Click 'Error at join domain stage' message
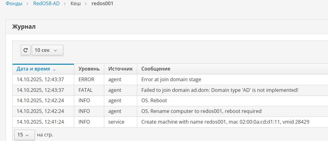Screen dimensions: 328x141 click(171, 80)
